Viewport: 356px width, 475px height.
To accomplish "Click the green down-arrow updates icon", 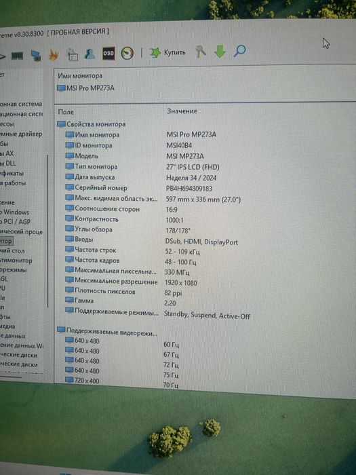I will pyautogui.click(x=220, y=51).
